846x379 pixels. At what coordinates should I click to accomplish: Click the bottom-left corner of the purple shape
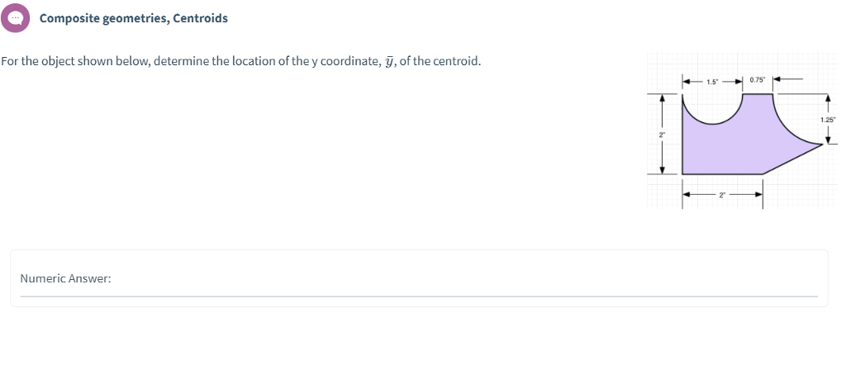(683, 173)
